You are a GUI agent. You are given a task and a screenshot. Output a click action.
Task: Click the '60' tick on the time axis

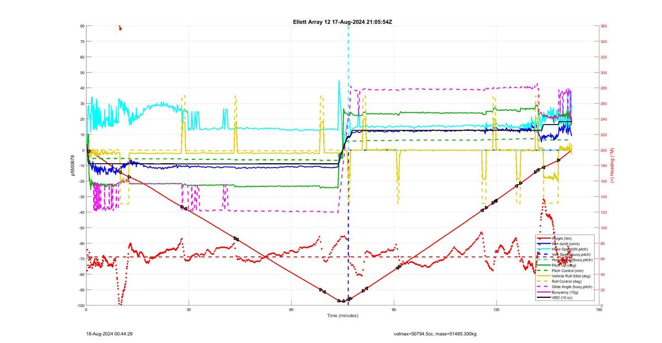[x=291, y=310]
